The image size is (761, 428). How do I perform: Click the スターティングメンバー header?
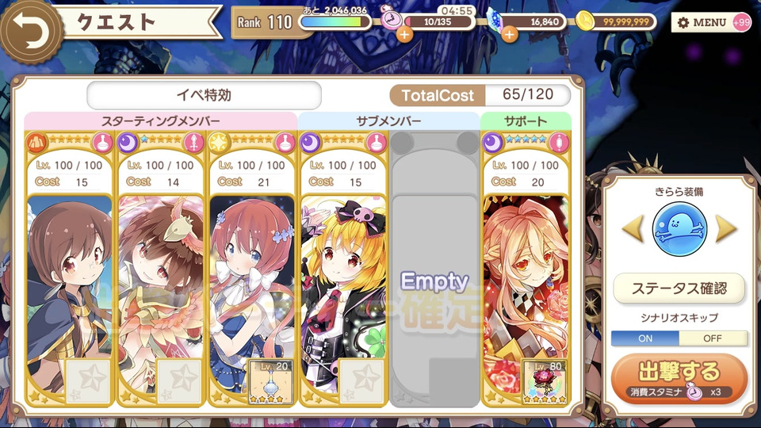coord(161,120)
